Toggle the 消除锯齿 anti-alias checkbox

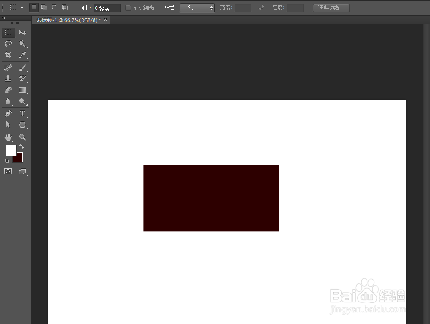pyautogui.click(x=128, y=8)
